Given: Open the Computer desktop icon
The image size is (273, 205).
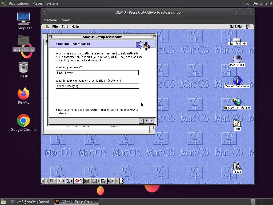Looking at the screenshot, I should pyautogui.click(x=23, y=21).
